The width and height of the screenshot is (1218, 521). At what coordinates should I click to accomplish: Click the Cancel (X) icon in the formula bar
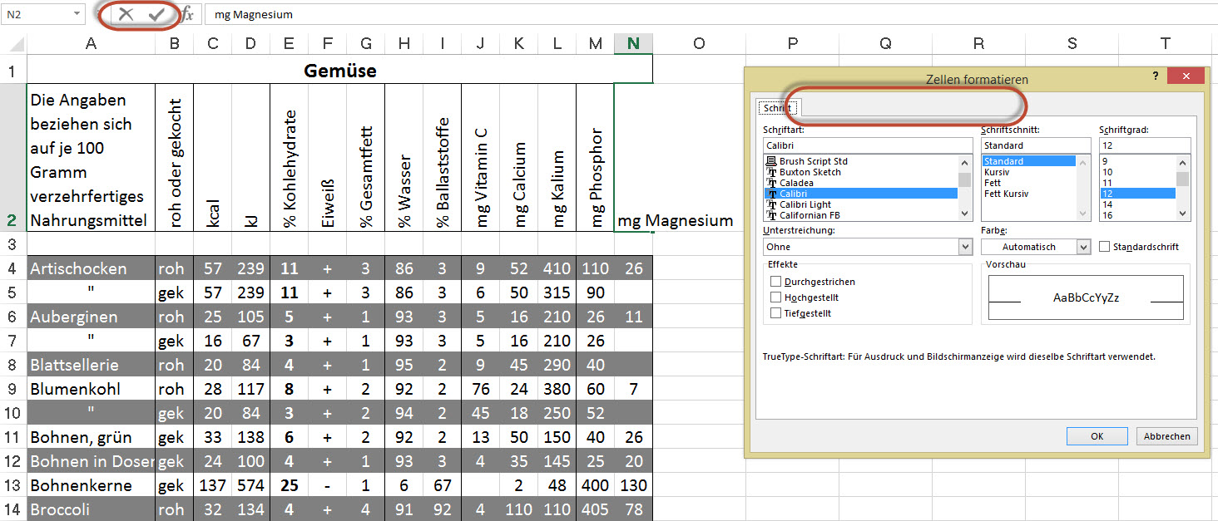pyautogui.click(x=126, y=14)
